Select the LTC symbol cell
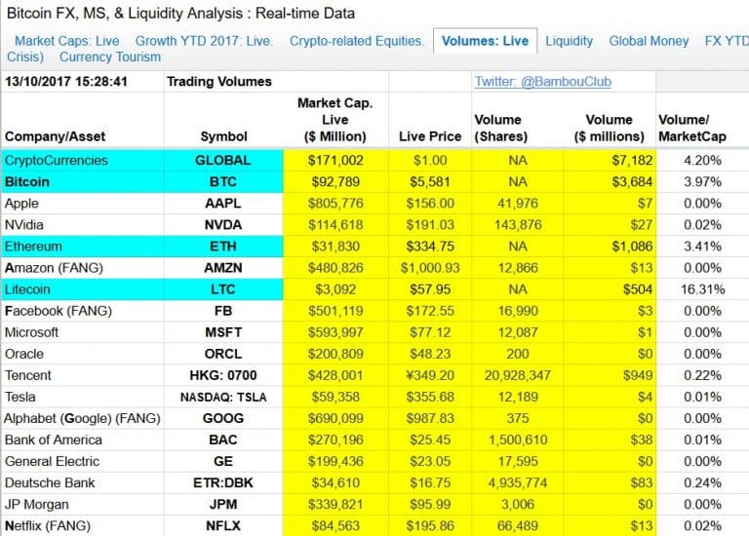Viewport: 749px width, 536px height. pos(223,289)
